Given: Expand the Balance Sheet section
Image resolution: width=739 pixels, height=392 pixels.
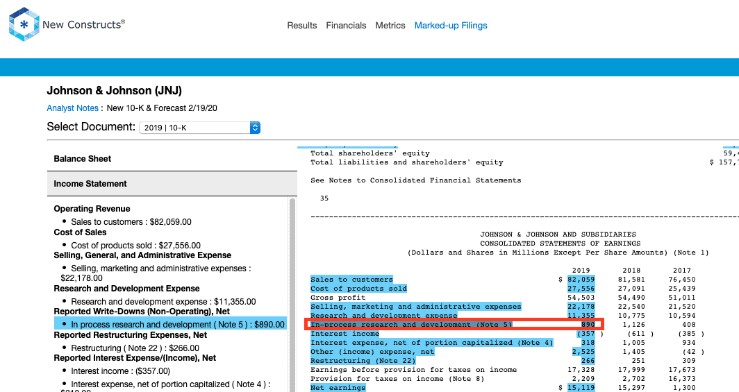Looking at the screenshot, I should pos(172,159).
